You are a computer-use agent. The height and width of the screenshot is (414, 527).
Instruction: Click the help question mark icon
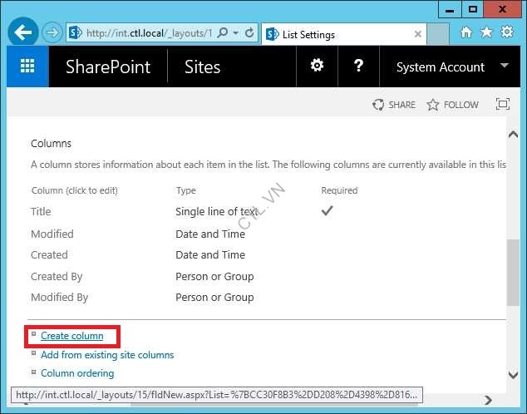pyautogui.click(x=358, y=67)
